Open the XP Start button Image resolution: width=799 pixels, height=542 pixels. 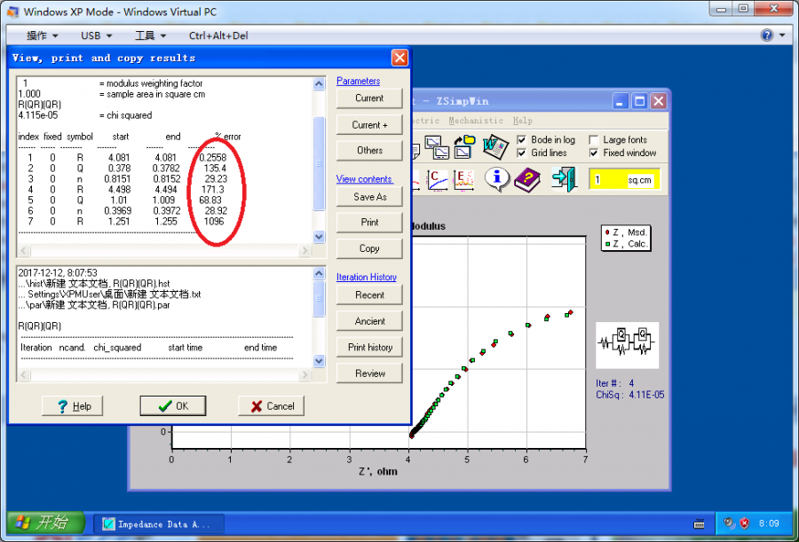pyautogui.click(x=45, y=522)
